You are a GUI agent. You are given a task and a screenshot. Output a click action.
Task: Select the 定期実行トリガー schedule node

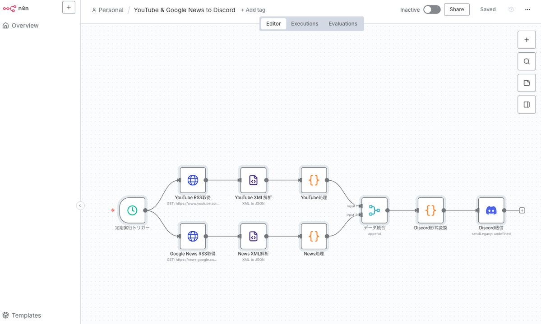132,210
